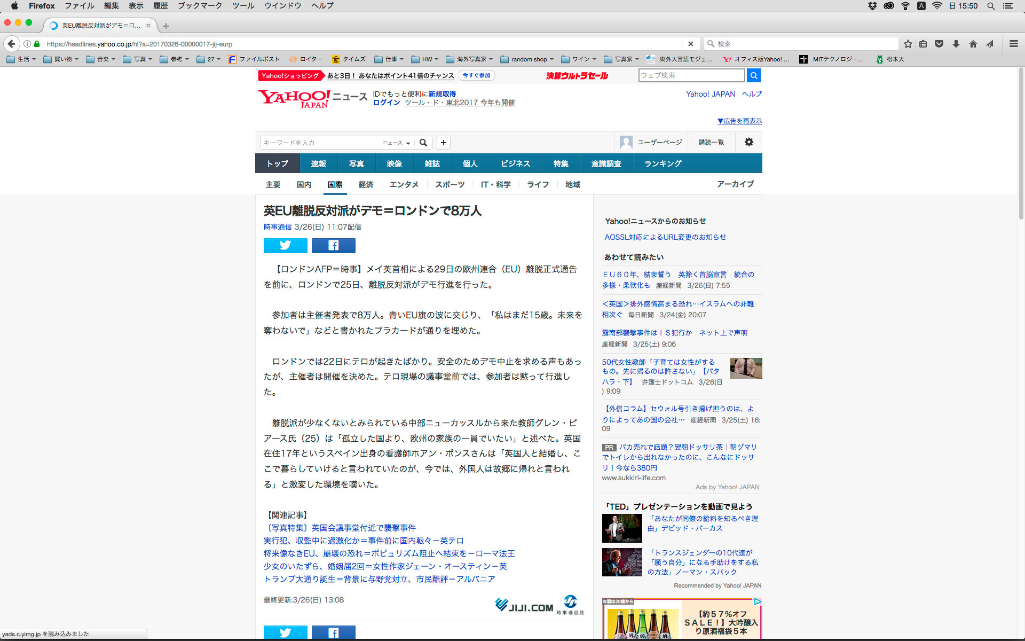This screenshot has width=1025, height=641.
Task: Open the Pocket icon in toolbar
Action: 939,44
